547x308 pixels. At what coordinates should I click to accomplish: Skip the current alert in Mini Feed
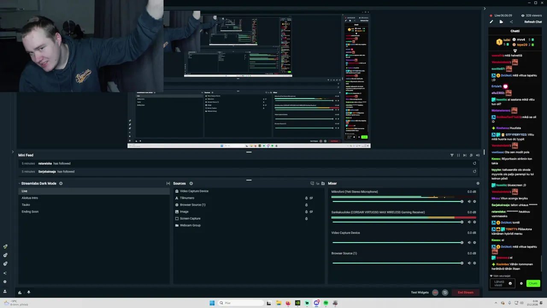point(465,155)
